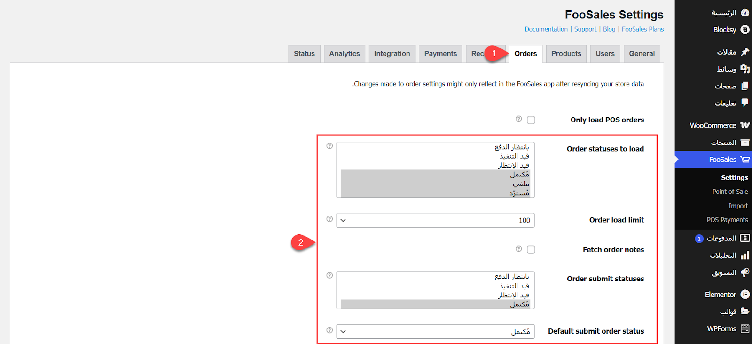Expand the Default submit order status dropdown
The width and height of the screenshot is (752, 344).
pos(435,331)
